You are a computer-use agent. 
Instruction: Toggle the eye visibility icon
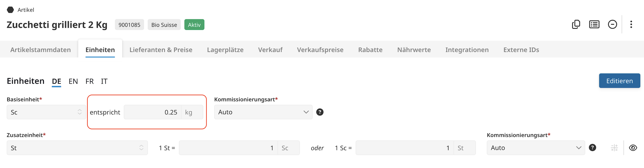click(633, 148)
